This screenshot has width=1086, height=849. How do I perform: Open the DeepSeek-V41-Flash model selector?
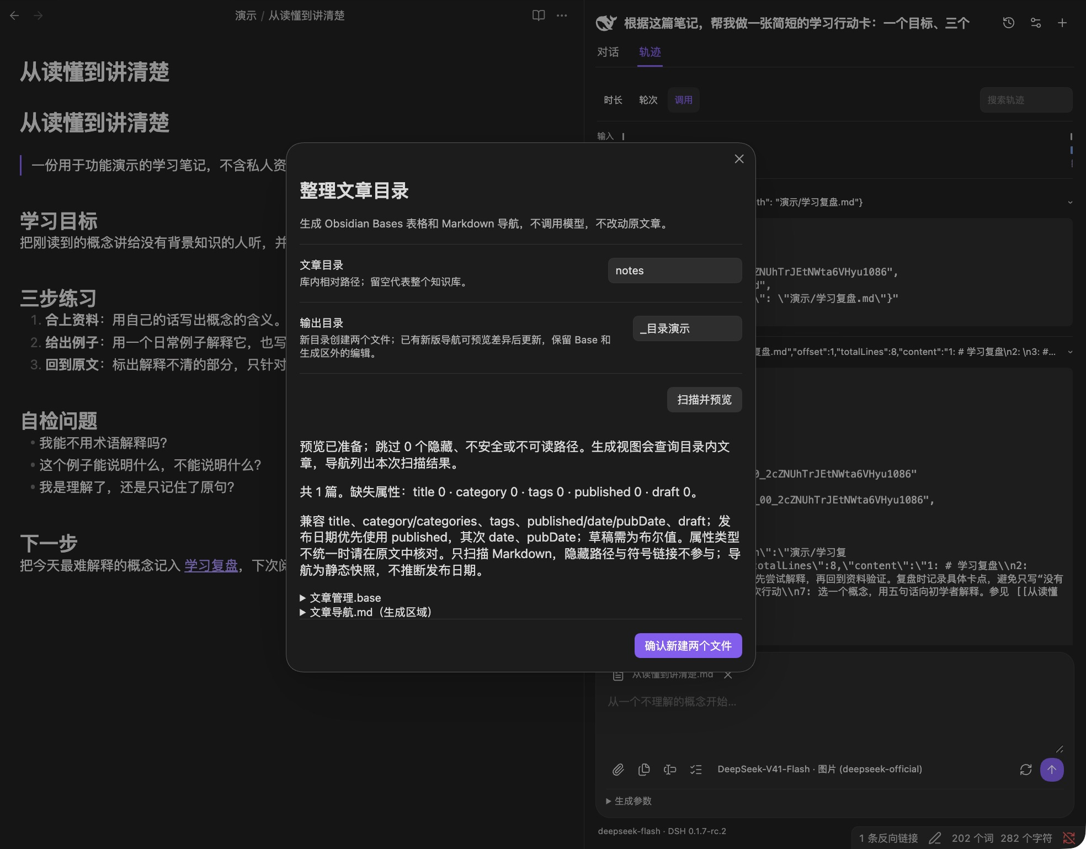tap(819, 769)
